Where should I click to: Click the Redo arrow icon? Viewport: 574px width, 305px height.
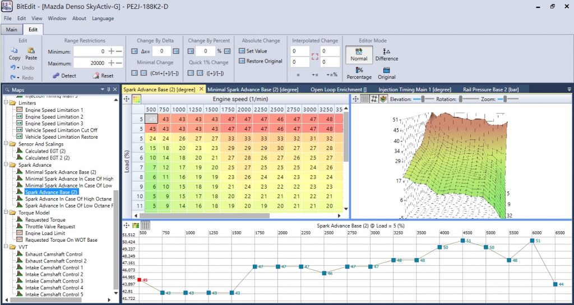coord(13,77)
